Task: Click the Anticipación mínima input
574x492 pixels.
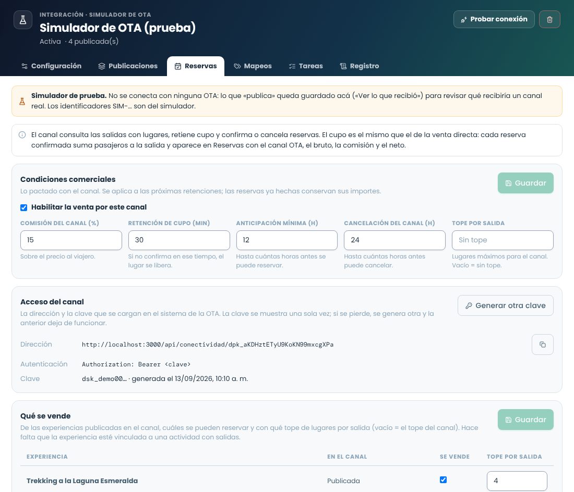Action: pyautogui.click(x=286, y=240)
